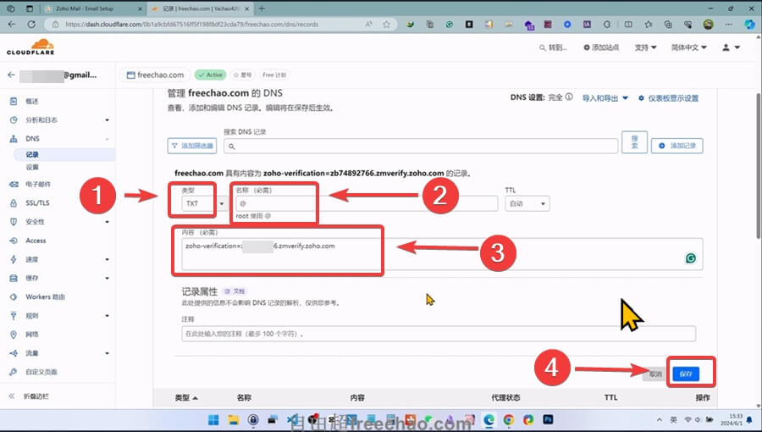The image size is (762, 432).
Task: Click the info icon next to DNS 设置 完全
Action: pos(569,97)
